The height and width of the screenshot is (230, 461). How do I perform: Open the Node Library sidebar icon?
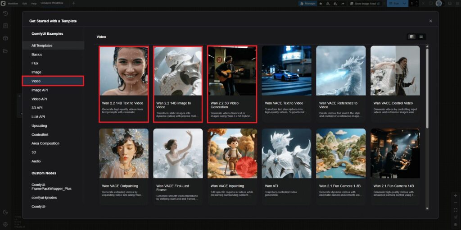click(5, 26)
